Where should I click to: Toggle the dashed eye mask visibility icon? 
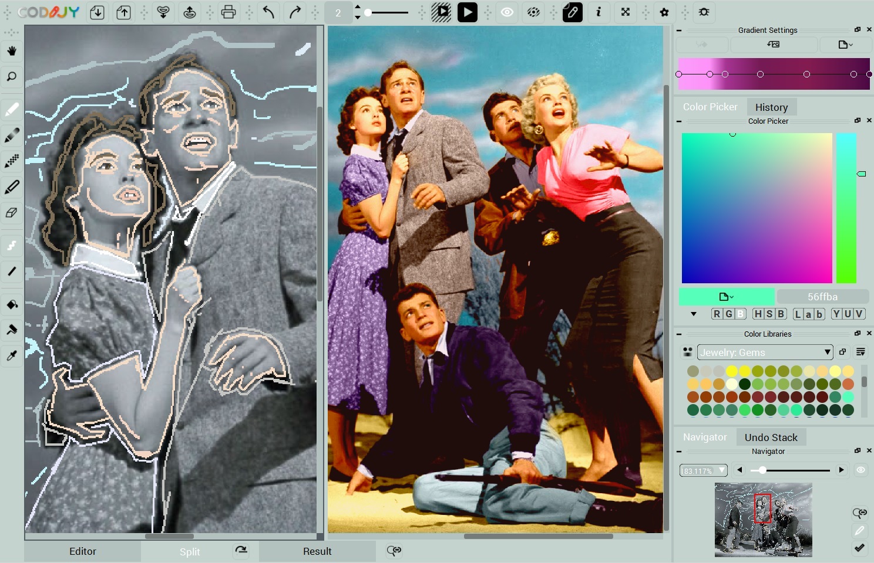click(533, 12)
